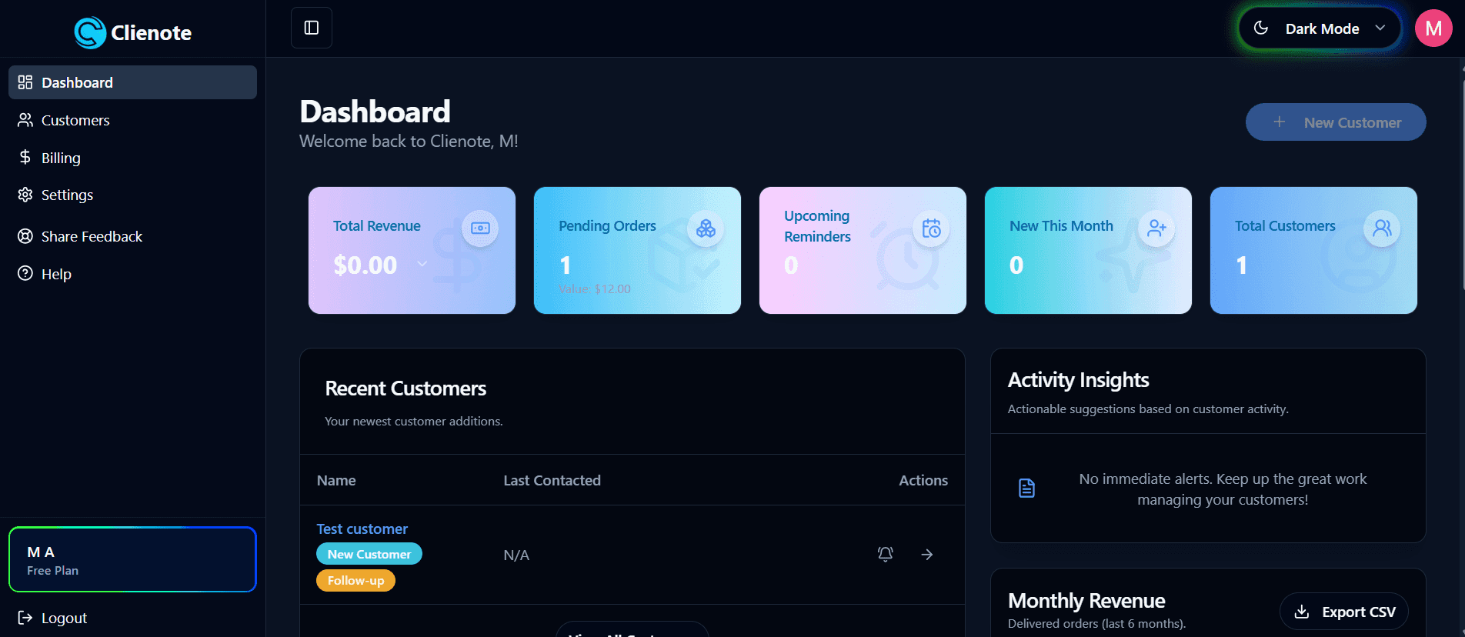Click the Clienote logo
The height and width of the screenshot is (637, 1465).
133,32
